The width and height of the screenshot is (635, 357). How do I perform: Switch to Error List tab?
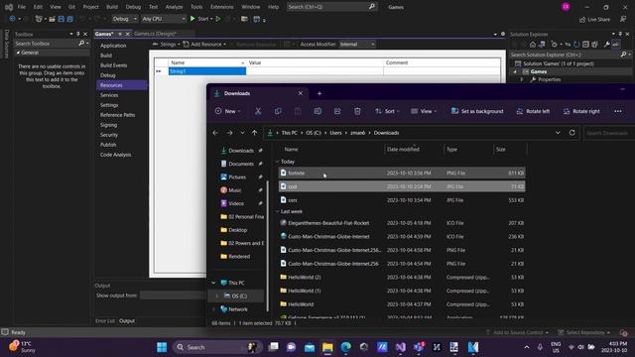point(105,321)
